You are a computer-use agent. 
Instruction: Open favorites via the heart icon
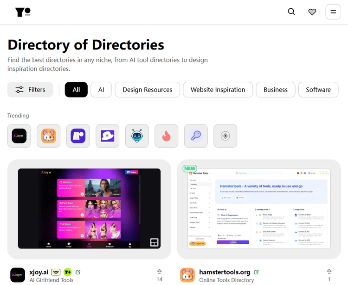click(312, 12)
